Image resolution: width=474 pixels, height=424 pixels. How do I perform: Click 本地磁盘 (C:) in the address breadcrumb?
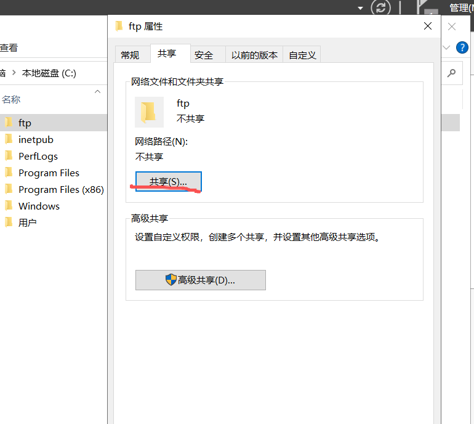(x=49, y=73)
